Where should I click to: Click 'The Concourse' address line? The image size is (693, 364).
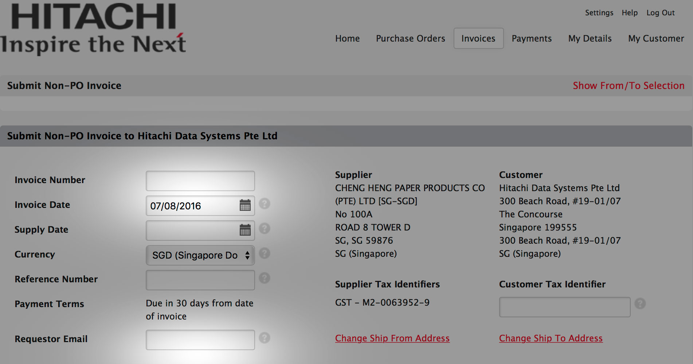[x=531, y=214]
